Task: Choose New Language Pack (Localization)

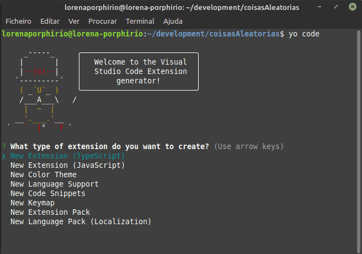Action: point(81,221)
